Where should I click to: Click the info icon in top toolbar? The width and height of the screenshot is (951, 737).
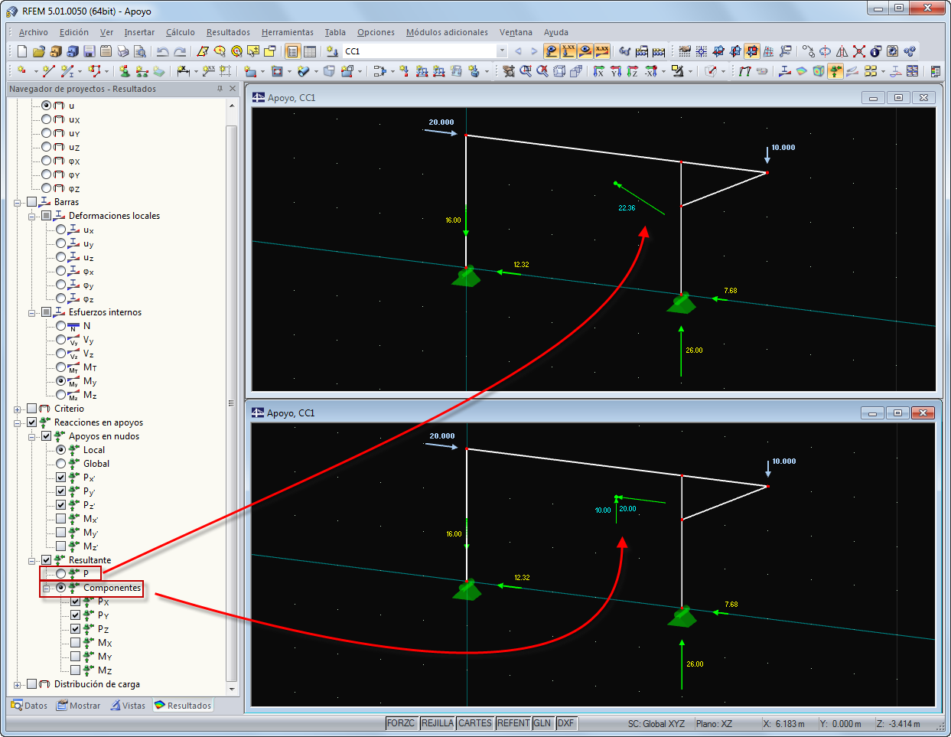[876, 51]
